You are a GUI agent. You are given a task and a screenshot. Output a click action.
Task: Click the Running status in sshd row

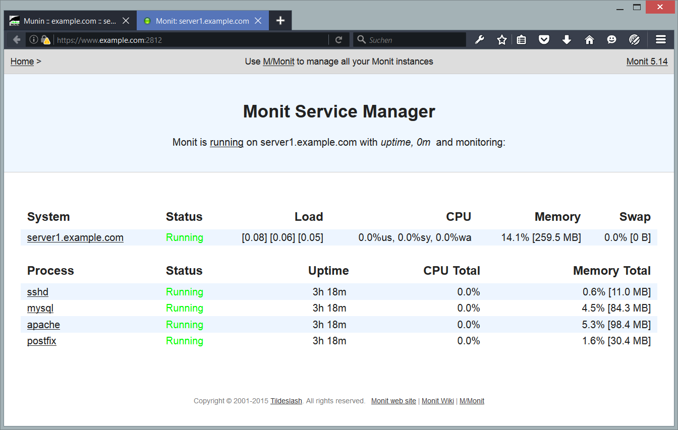[185, 292]
